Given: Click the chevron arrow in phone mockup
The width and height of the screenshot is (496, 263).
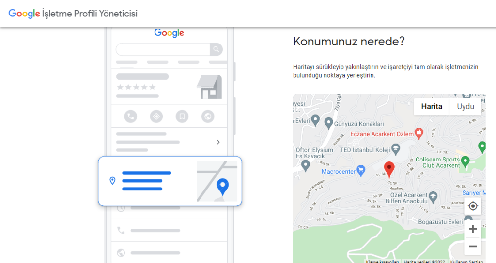Looking at the screenshot, I should (x=218, y=142).
